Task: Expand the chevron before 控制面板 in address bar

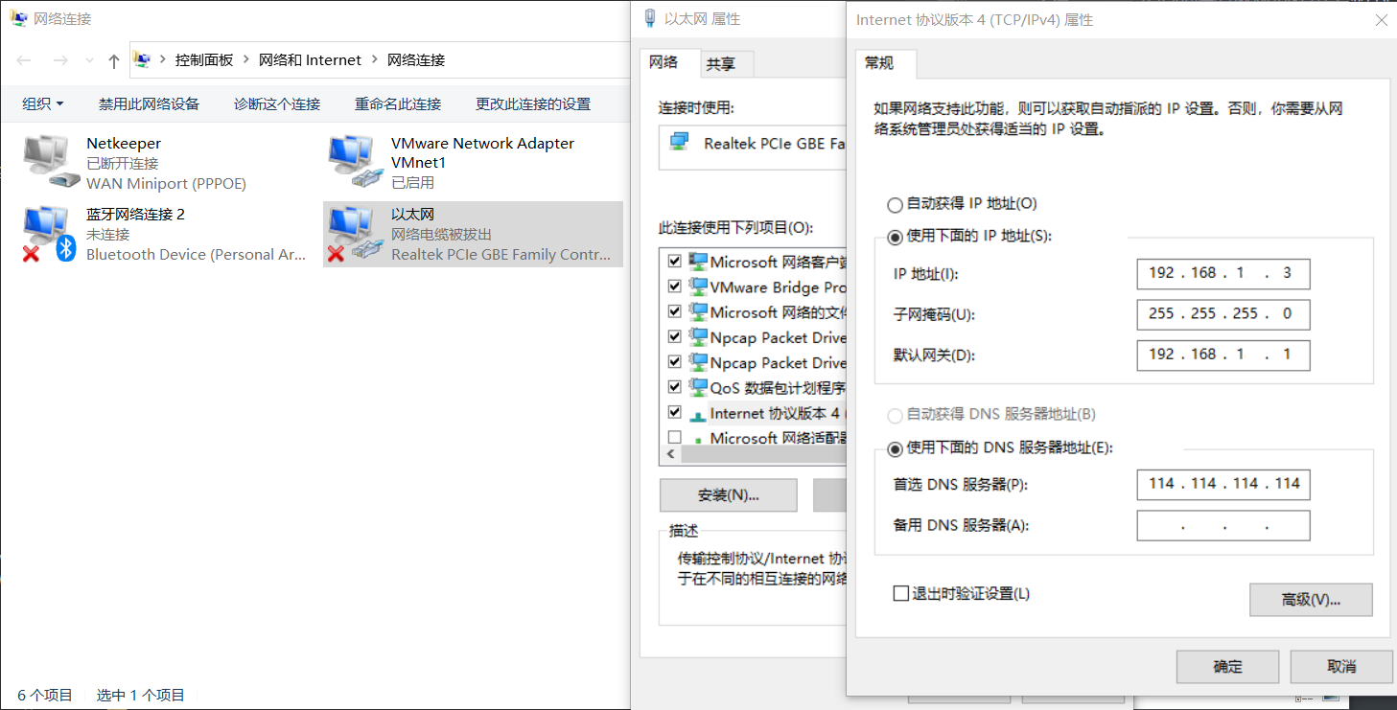Action: click(162, 60)
